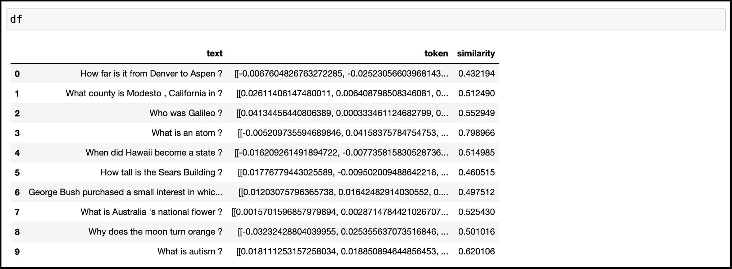Select the What is autism cell

coord(190,252)
